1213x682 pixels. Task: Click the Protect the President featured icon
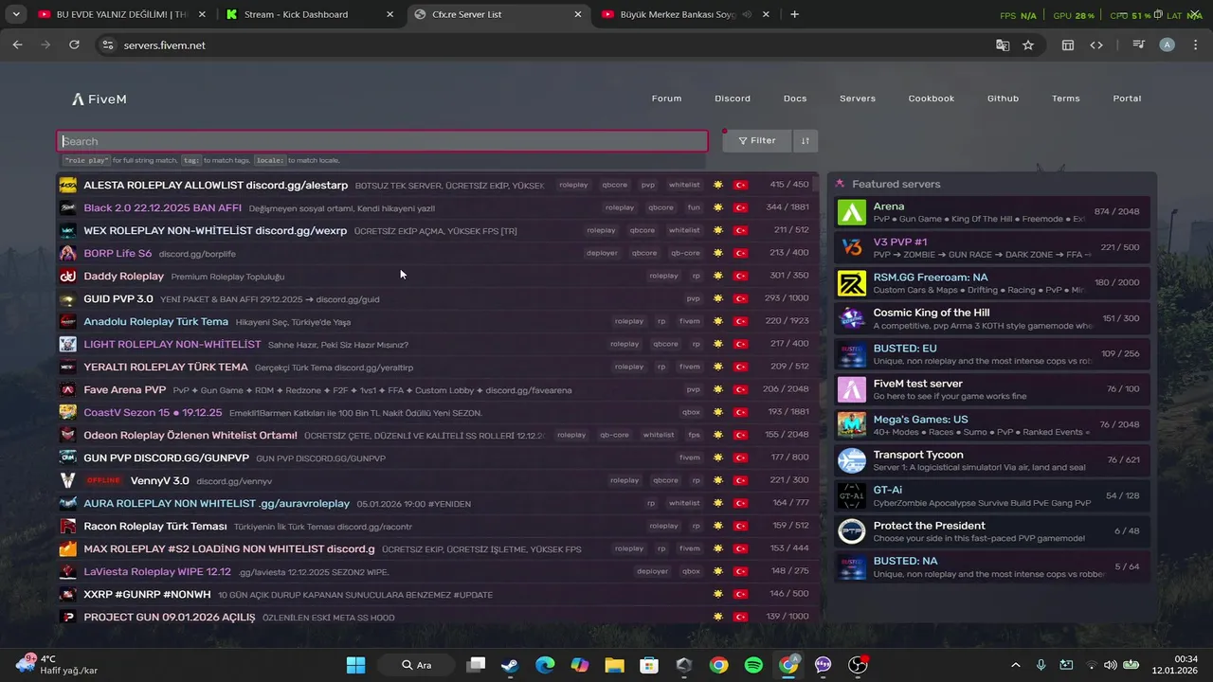point(852,531)
